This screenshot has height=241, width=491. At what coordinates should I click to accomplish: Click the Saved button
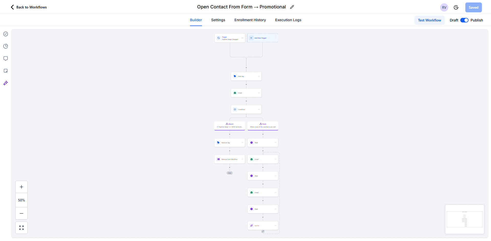click(x=473, y=7)
